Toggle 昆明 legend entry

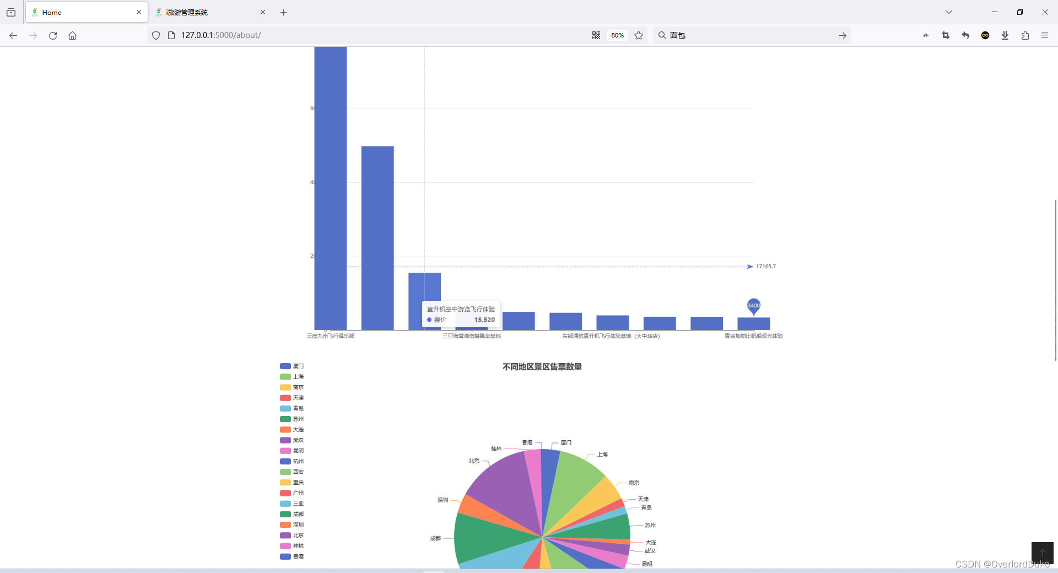tap(292, 451)
